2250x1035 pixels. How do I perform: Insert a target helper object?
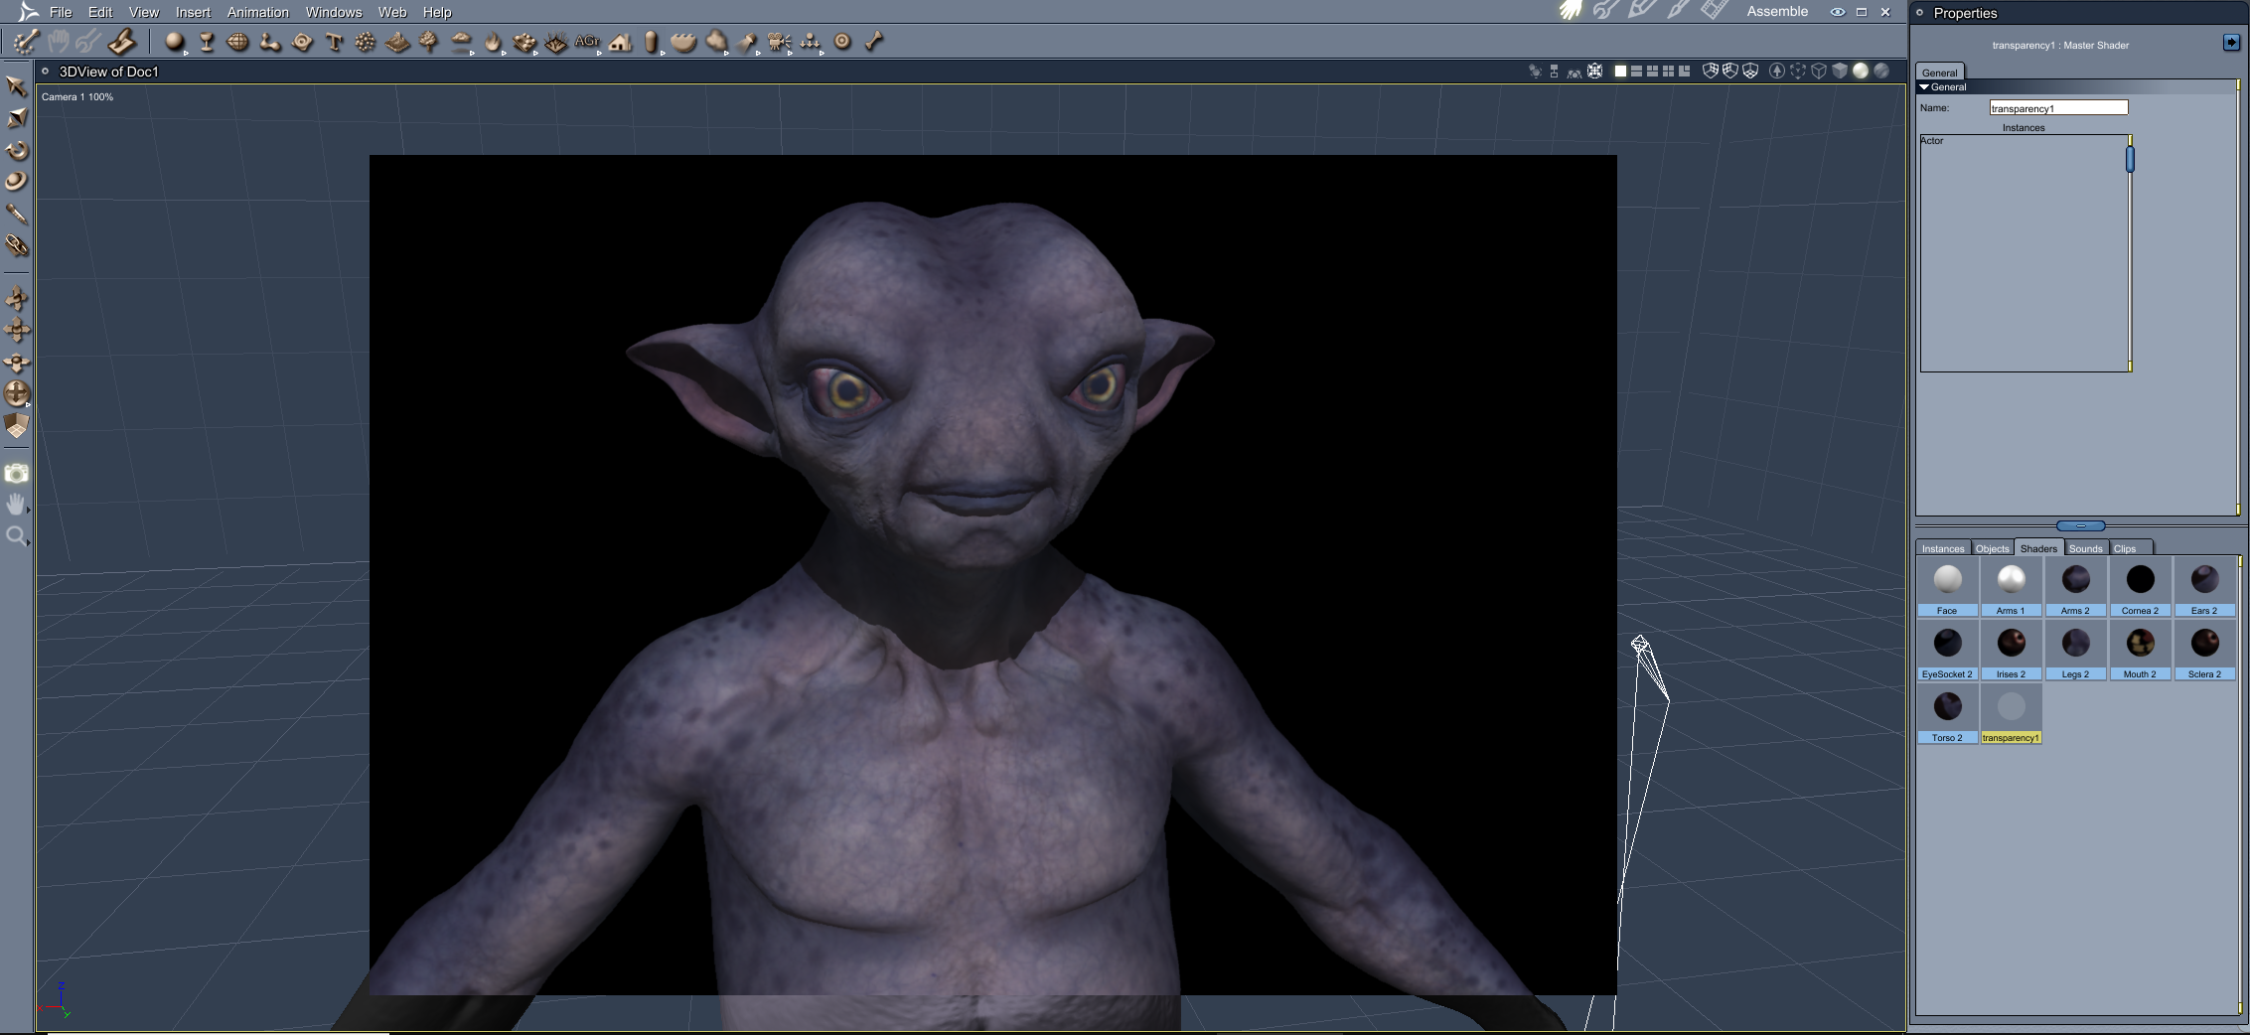click(x=842, y=42)
